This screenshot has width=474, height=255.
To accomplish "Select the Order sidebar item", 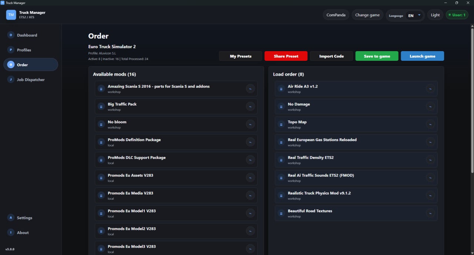I will pos(31,65).
